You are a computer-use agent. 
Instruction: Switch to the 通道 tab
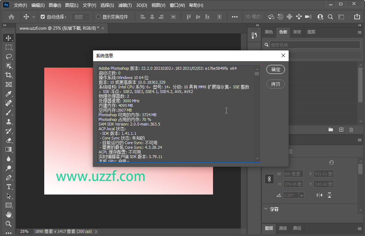click(x=283, y=228)
